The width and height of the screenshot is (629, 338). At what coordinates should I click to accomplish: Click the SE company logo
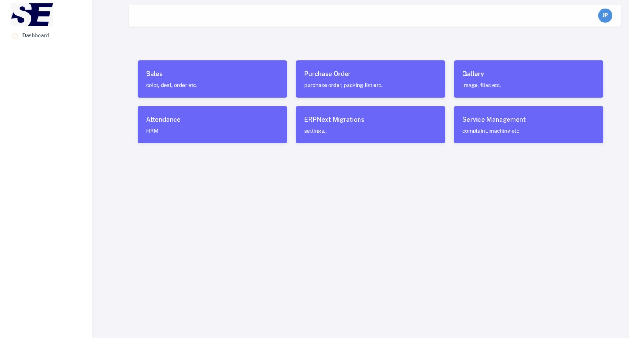32,15
